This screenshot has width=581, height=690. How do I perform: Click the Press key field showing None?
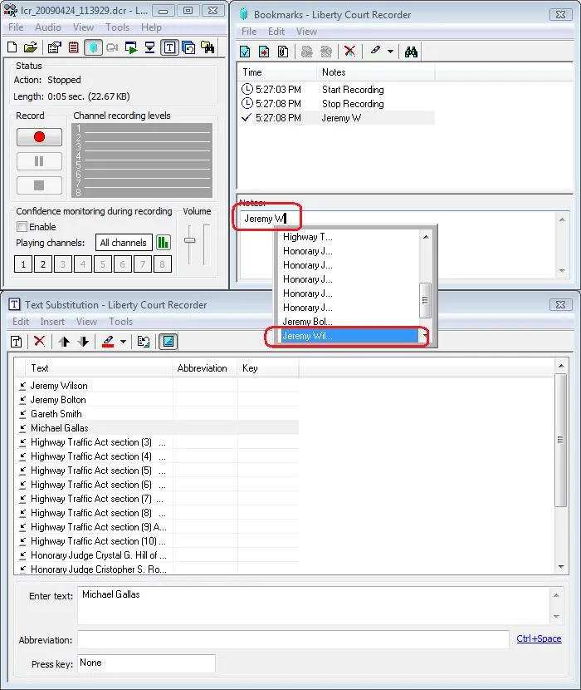tap(146, 663)
